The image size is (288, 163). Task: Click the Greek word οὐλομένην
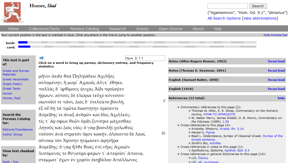pos(50,83)
